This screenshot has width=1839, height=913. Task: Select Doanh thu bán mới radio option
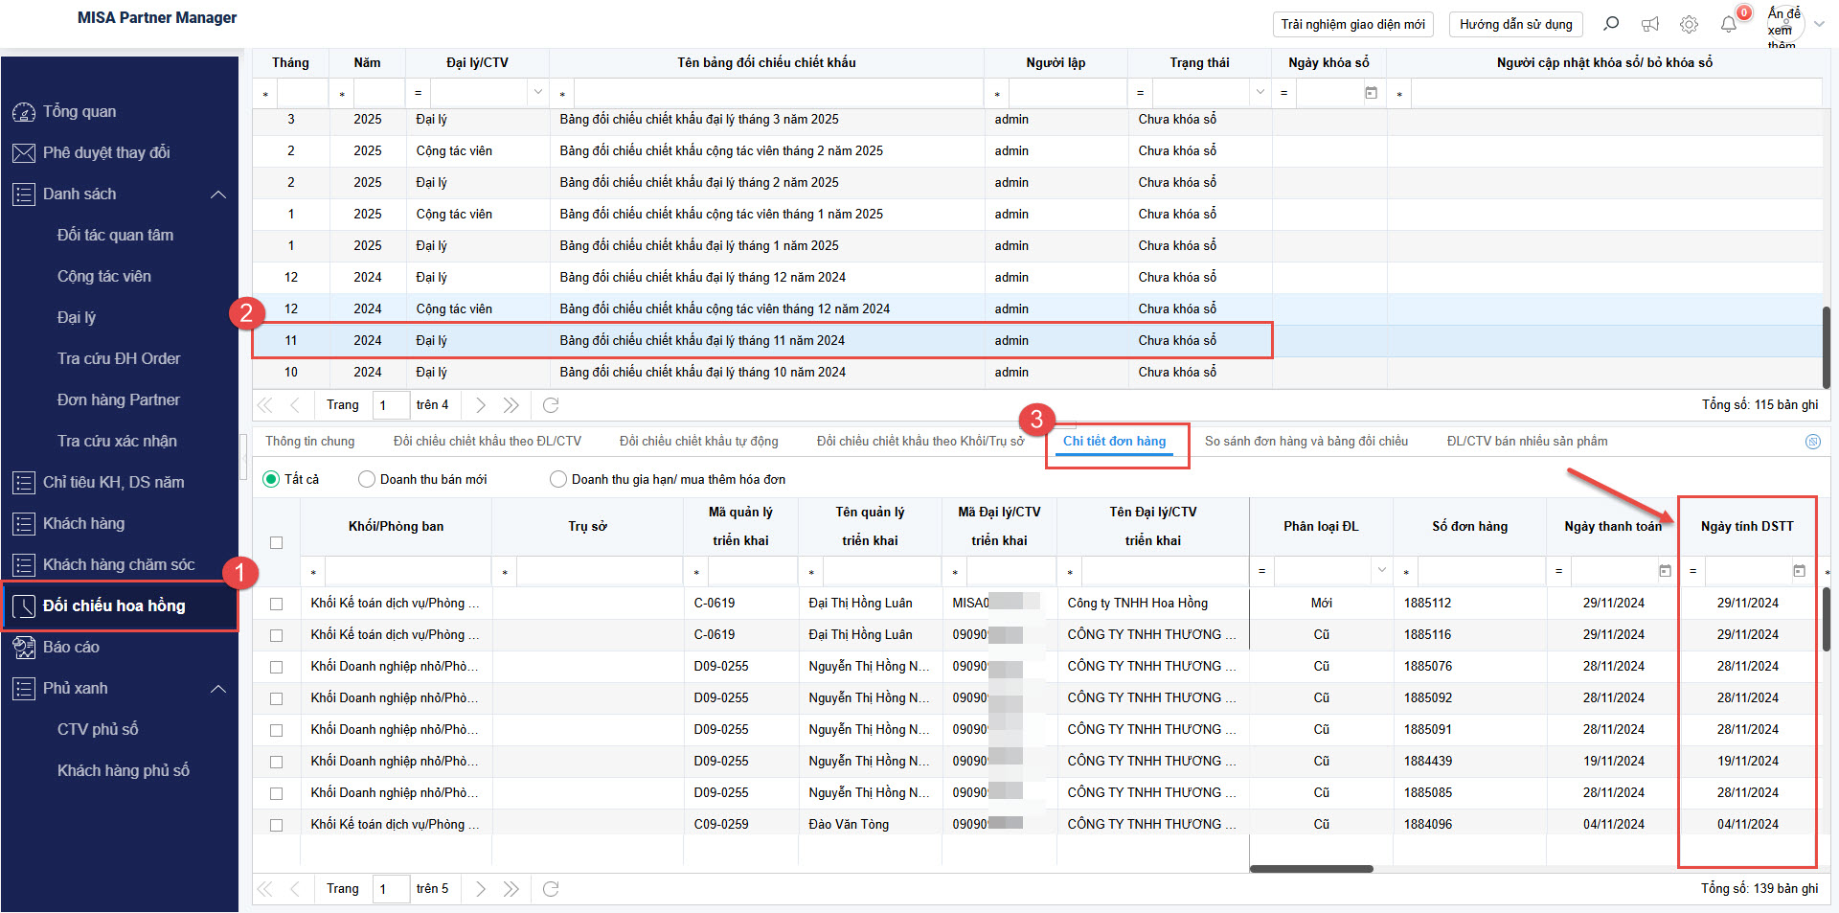point(367,479)
